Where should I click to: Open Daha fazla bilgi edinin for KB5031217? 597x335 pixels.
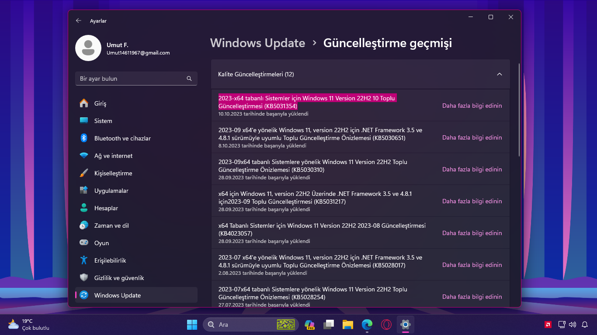pyautogui.click(x=472, y=201)
